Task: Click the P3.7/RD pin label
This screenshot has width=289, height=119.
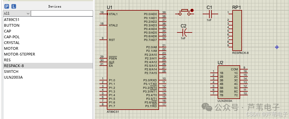Action: [x=151, y=106]
